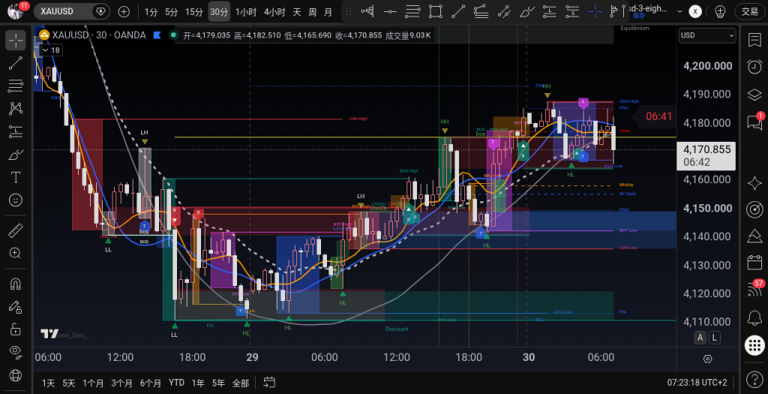Select the blue cross line tool in favorites toolbar
This screenshot has width=768, height=394.
(x=595, y=12)
